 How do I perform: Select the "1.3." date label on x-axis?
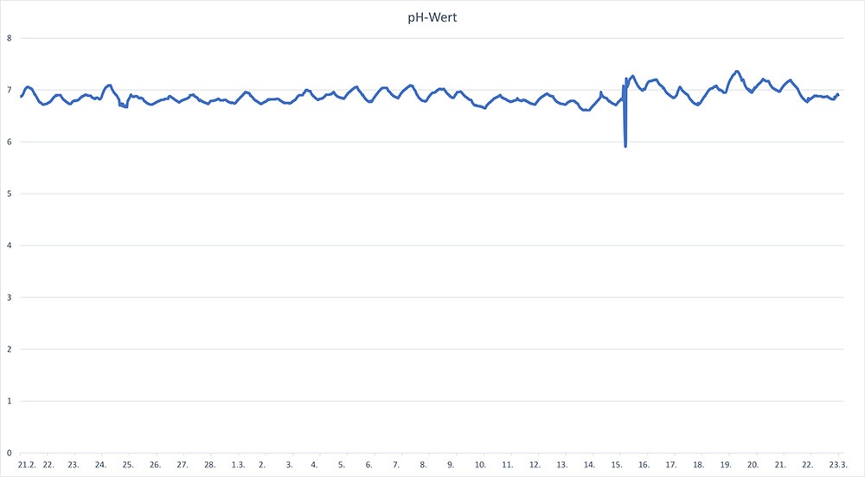click(x=237, y=465)
